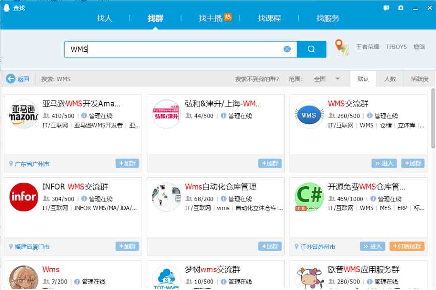Click the magnifier search button

pos(311,49)
